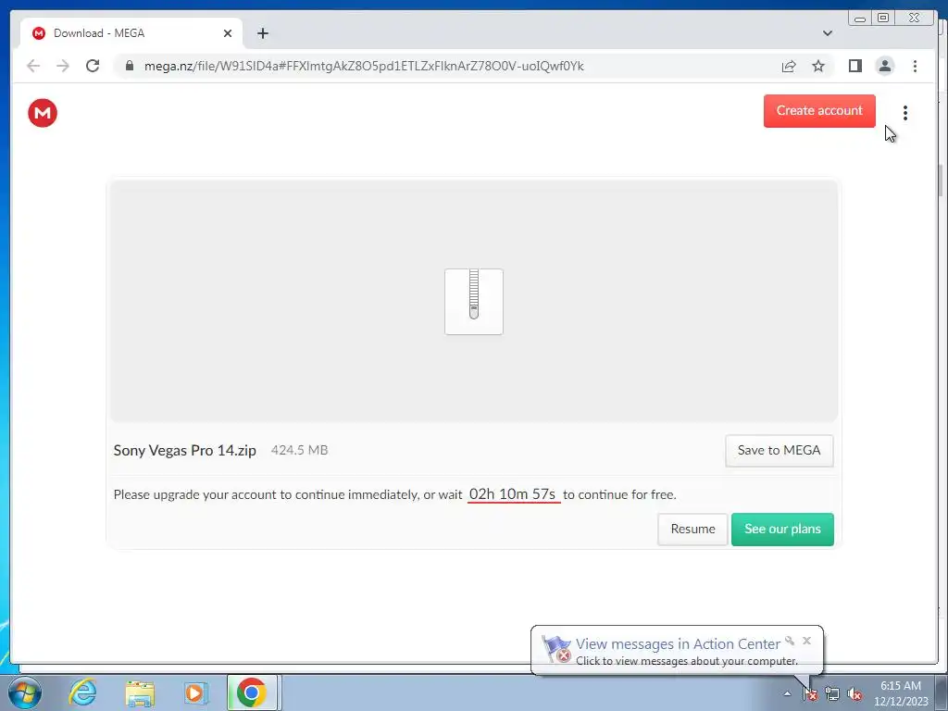Open Windows Media Player from taskbar
Viewport: 948px width, 711px height.
pos(194,692)
